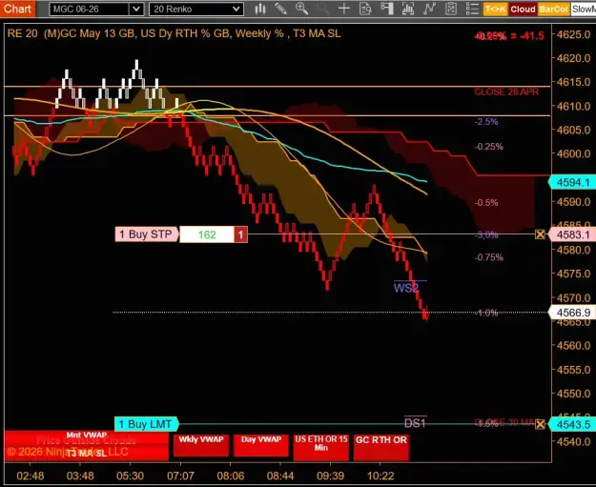The height and width of the screenshot is (487, 596).
Task: Click the -0.75% level label
Action: coord(489,257)
